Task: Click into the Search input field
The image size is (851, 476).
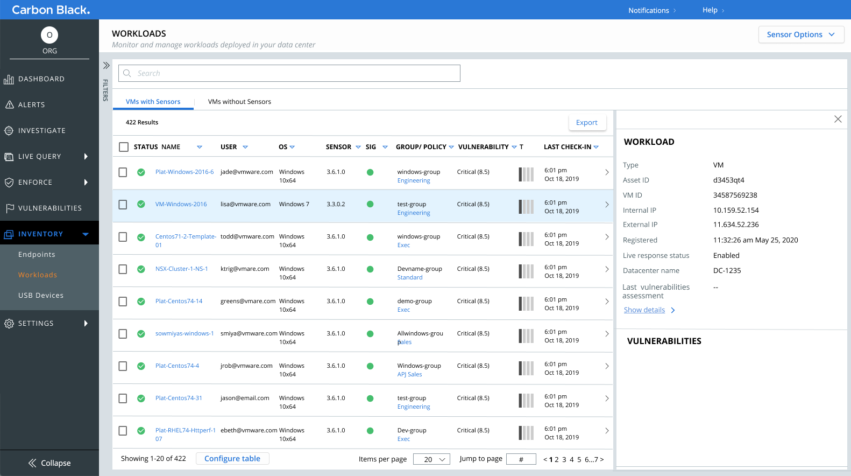Action: click(289, 73)
